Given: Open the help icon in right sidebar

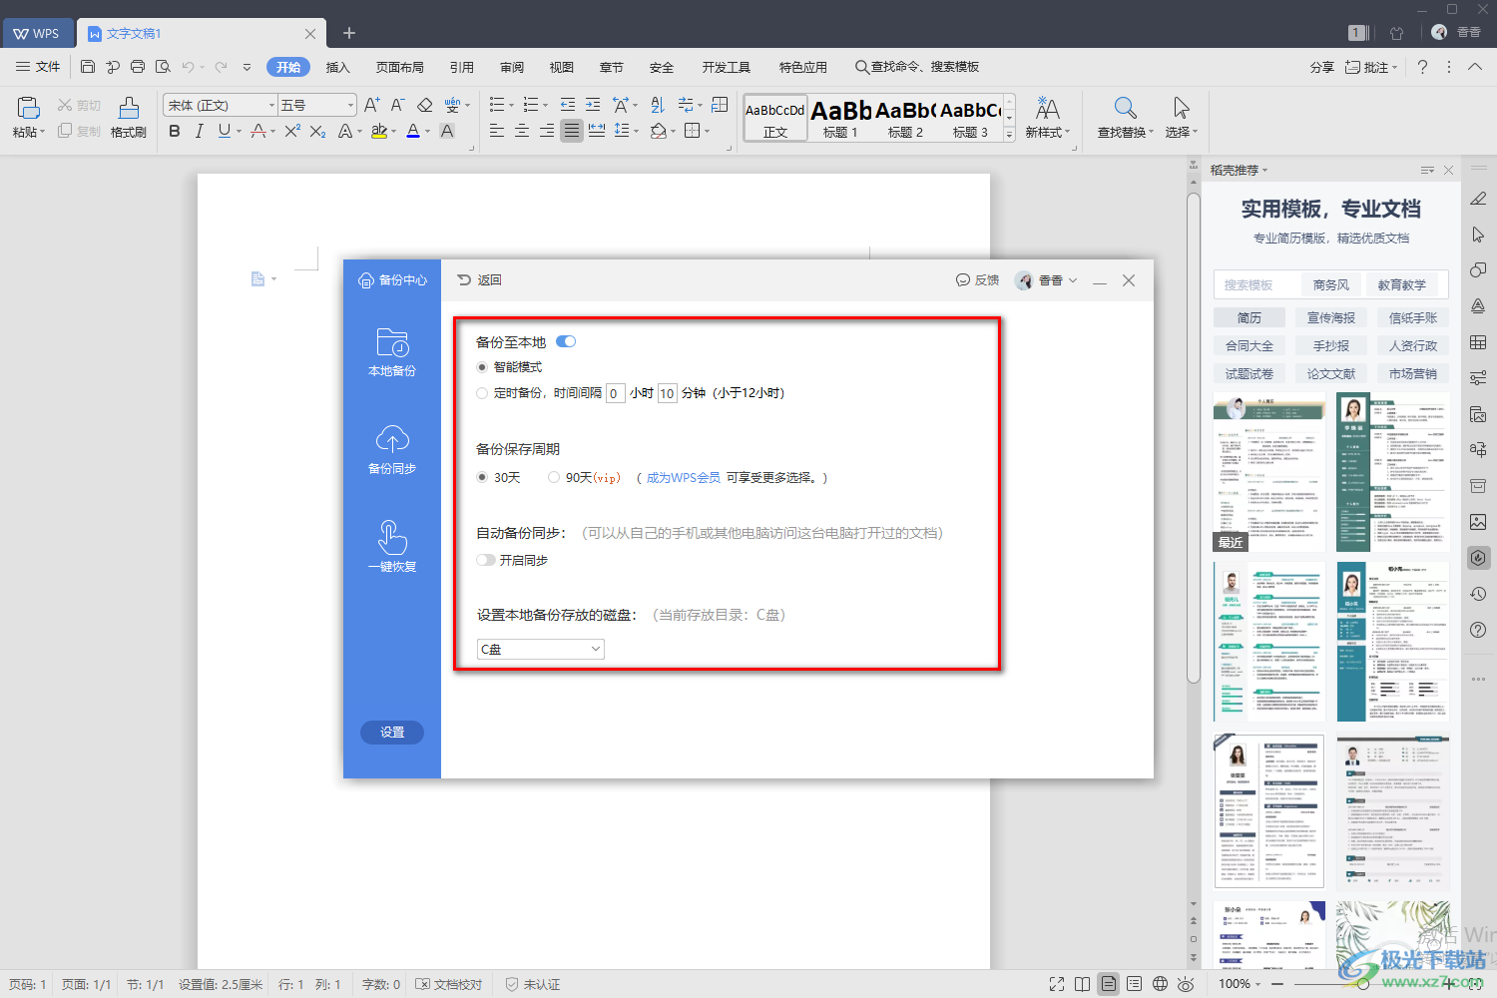Looking at the screenshot, I should (1478, 630).
